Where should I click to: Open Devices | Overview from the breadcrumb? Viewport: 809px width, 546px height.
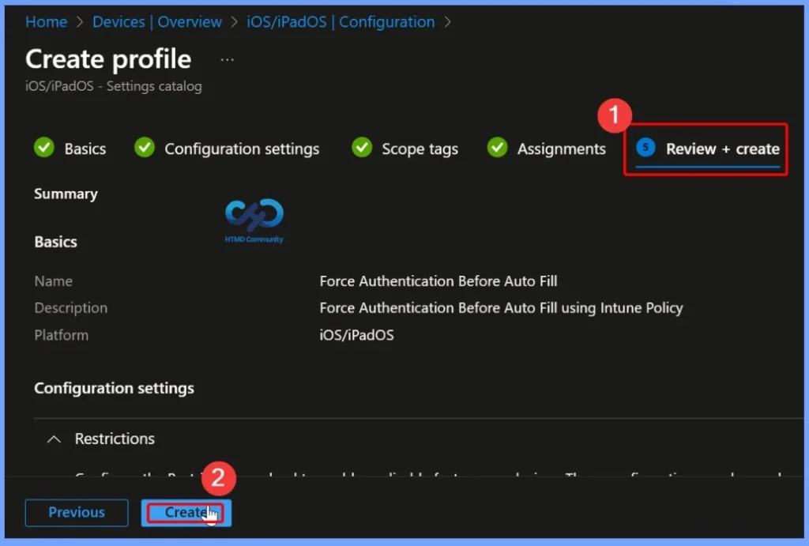point(157,22)
